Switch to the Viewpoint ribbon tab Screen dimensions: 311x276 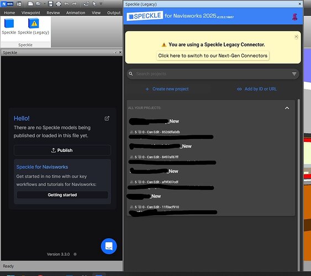click(x=31, y=13)
